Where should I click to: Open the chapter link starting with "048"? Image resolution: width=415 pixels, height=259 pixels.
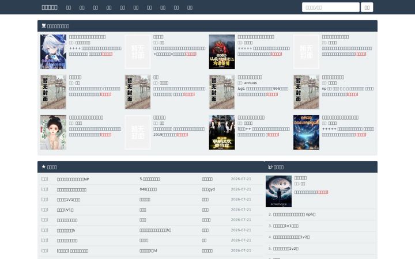click(148, 189)
